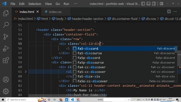Open the View menu
Image resolution: width=181 pixels, height=102 pixels.
[x=48, y=4]
